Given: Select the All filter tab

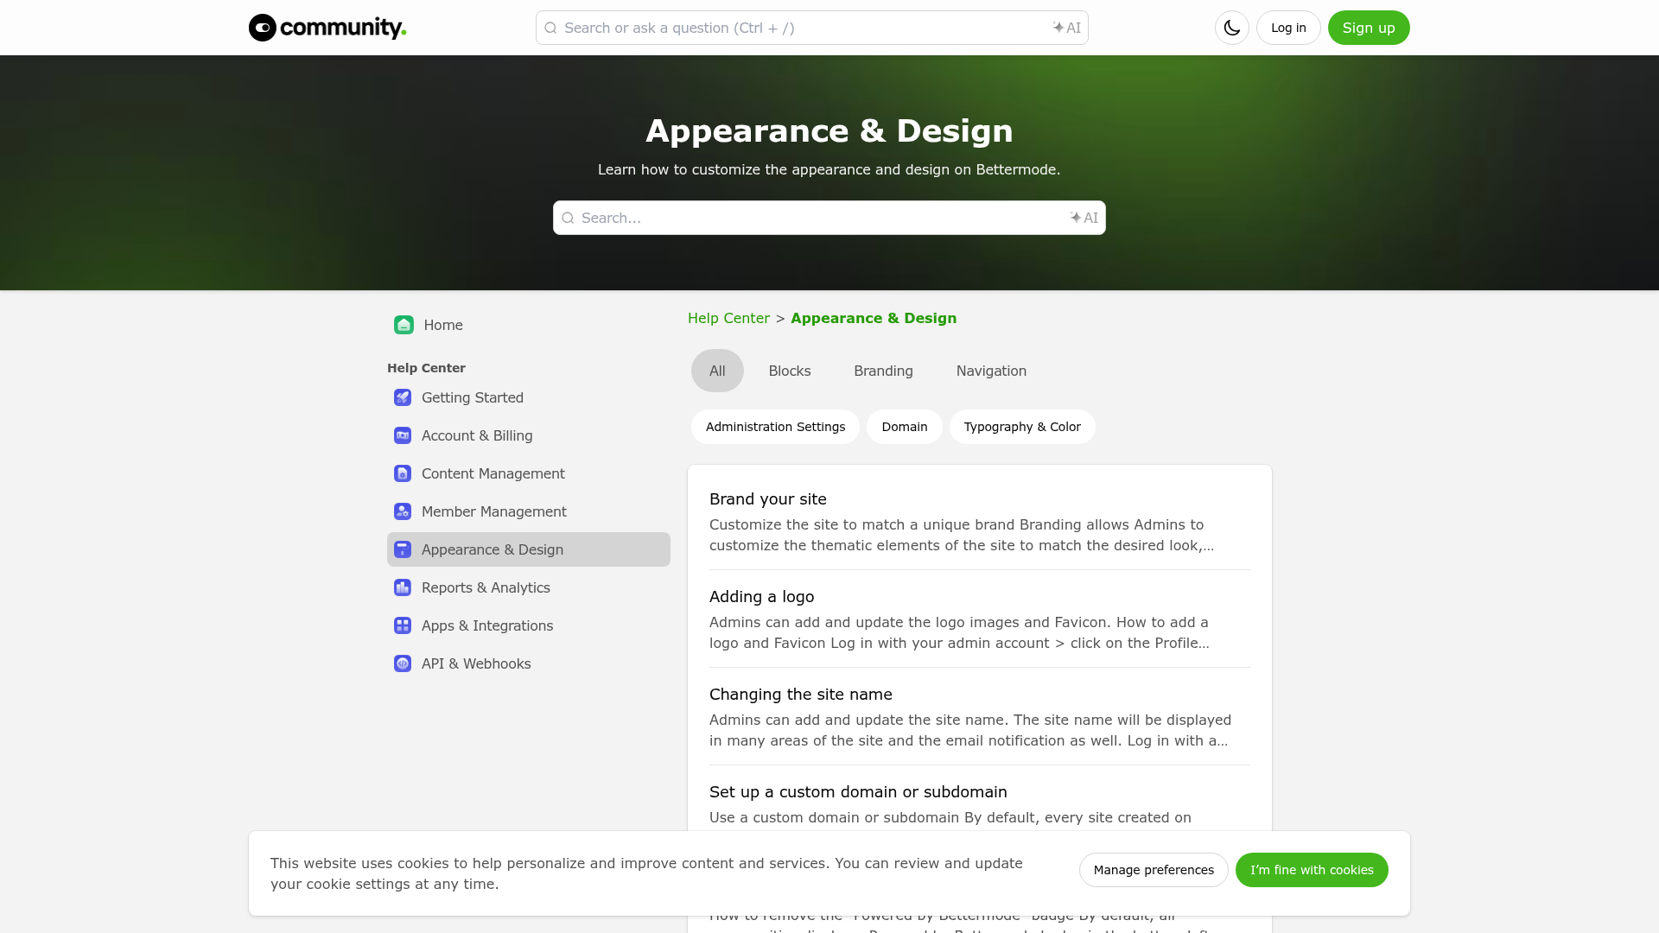Looking at the screenshot, I should 717,371.
